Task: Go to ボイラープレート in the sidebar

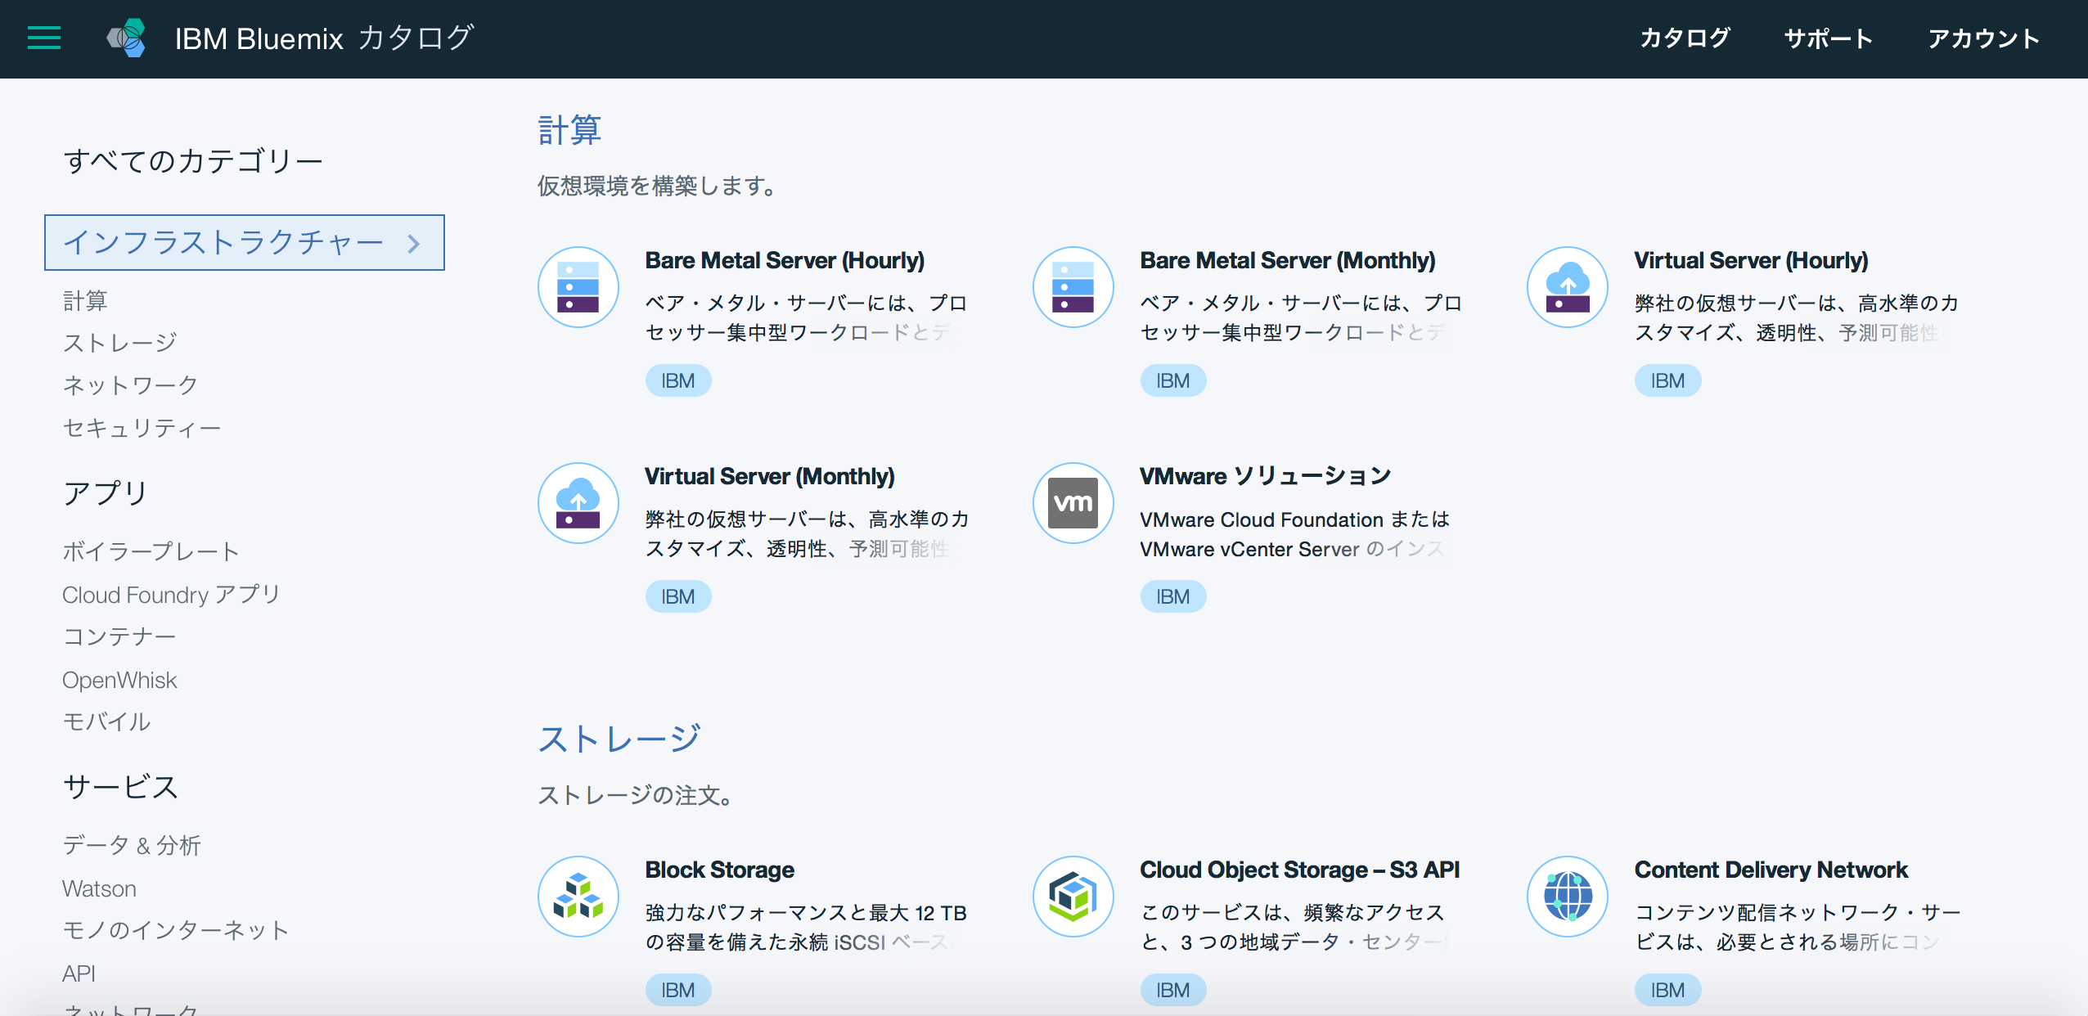Action: click(151, 551)
